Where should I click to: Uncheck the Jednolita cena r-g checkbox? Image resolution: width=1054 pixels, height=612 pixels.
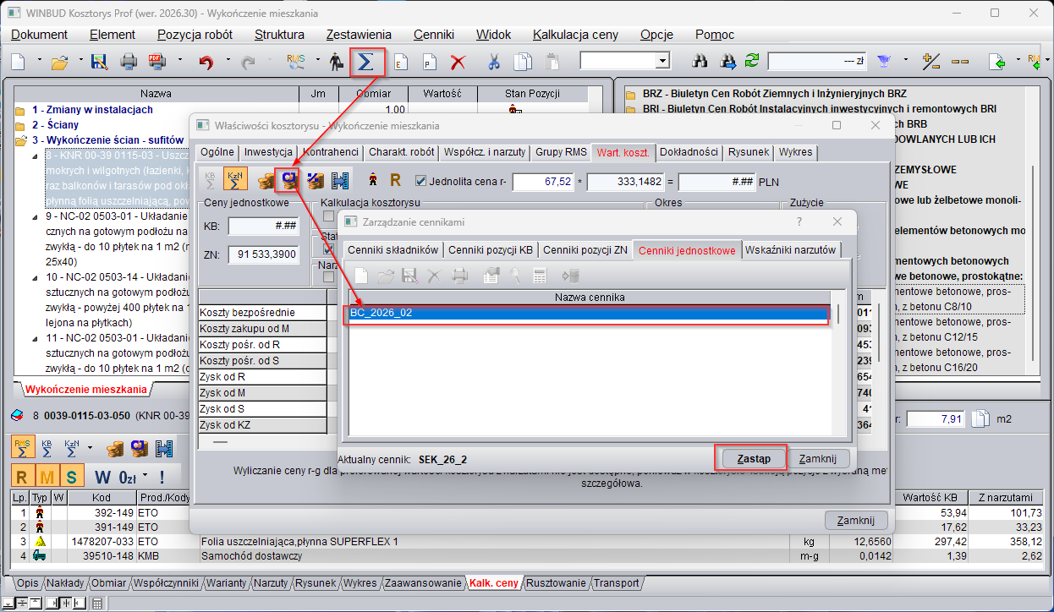coord(421,180)
